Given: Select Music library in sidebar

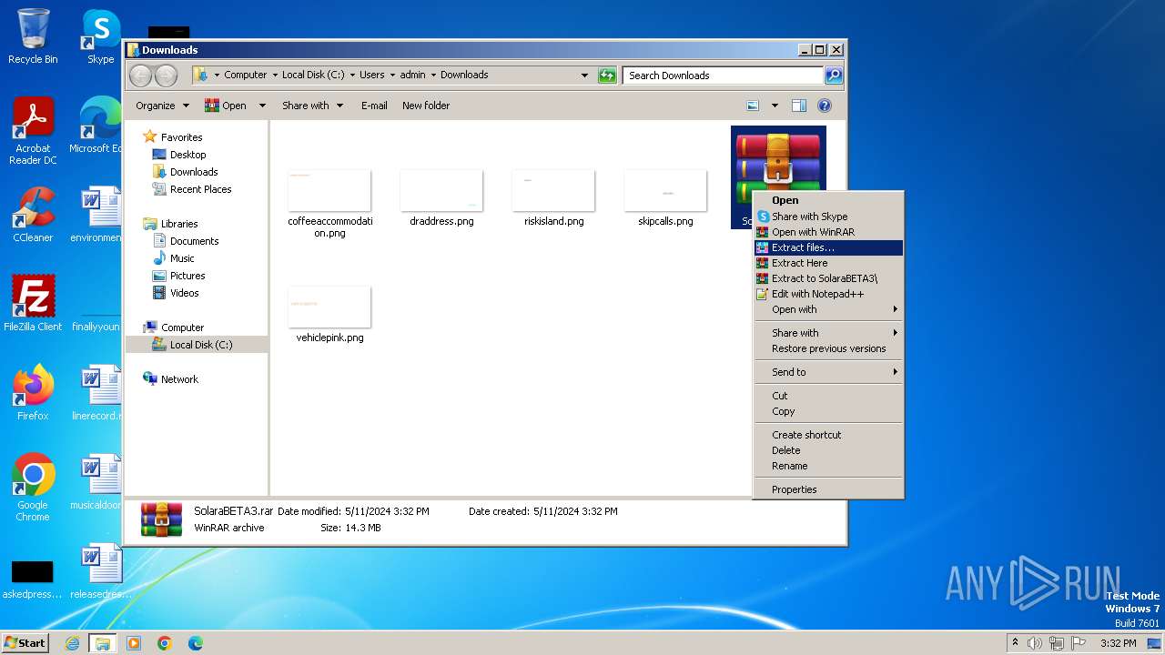Looking at the screenshot, I should pyautogui.click(x=182, y=258).
